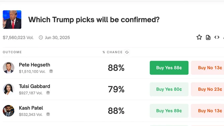The image size is (224, 126).
Task: Click gift icon beside Kash Patel volume
Action: click(48, 114)
